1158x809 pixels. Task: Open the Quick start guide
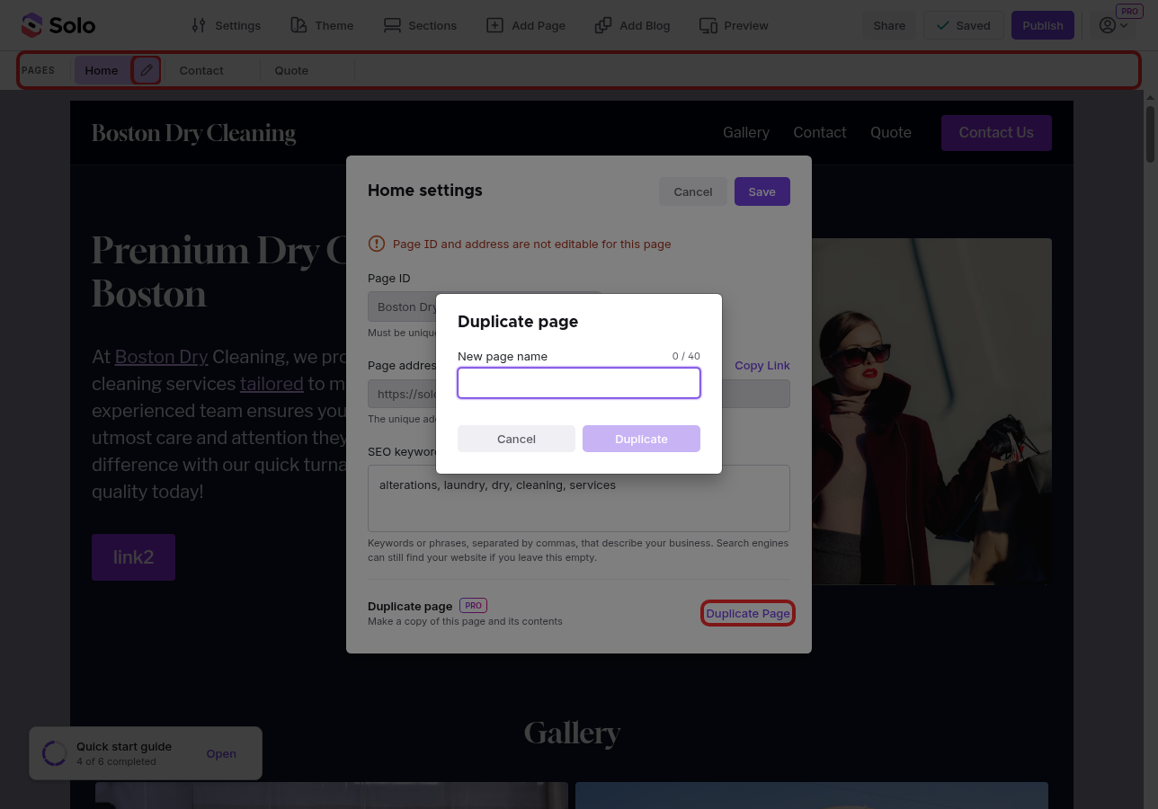pos(221,754)
